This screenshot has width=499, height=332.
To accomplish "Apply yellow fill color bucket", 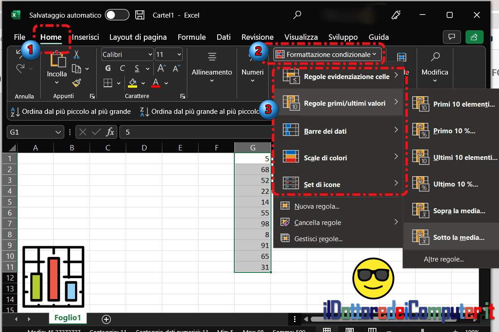I will click(x=133, y=83).
